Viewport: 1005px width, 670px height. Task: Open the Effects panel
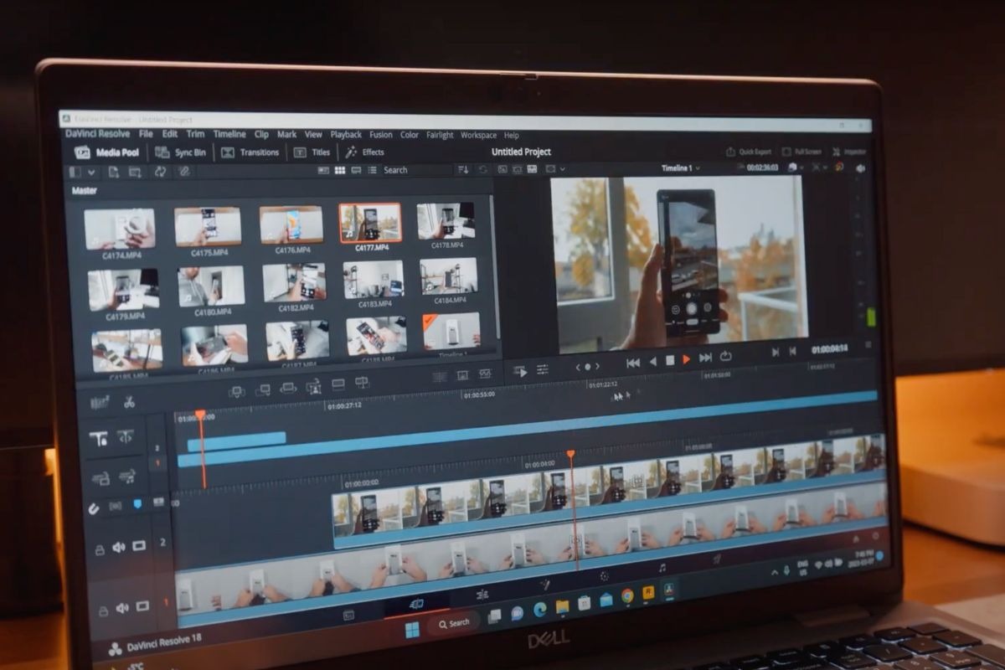(364, 152)
